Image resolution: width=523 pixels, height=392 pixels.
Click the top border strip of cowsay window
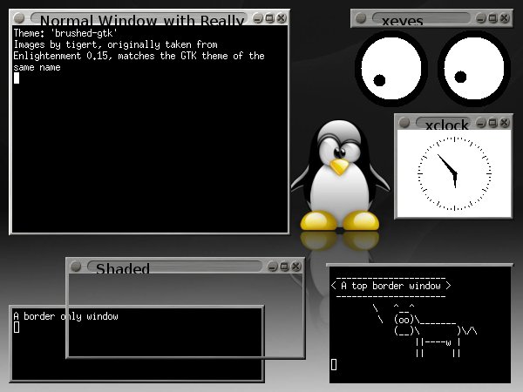point(420,265)
